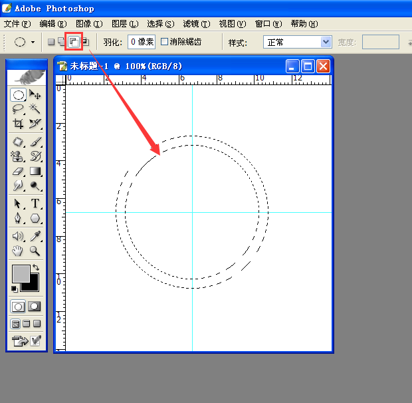
Task: Select the Gradient tool
Action: click(35, 172)
